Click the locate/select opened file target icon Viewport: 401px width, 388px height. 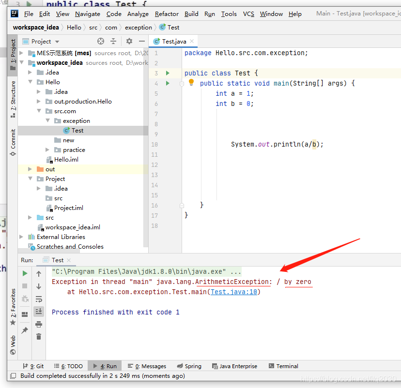coord(101,41)
